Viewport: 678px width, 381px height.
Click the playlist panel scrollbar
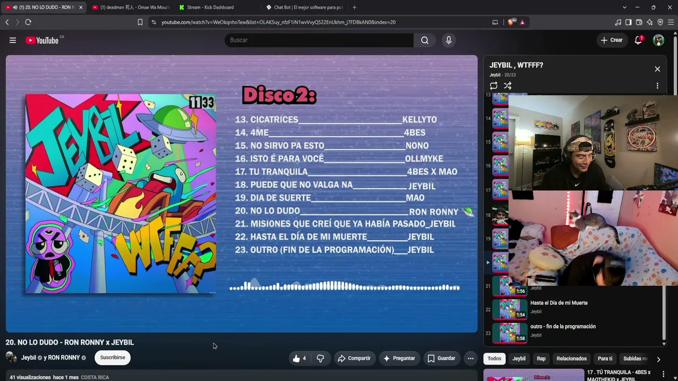[664, 312]
